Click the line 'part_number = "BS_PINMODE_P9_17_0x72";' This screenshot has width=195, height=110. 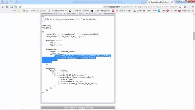pyautogui.click(x=66, y=36)
